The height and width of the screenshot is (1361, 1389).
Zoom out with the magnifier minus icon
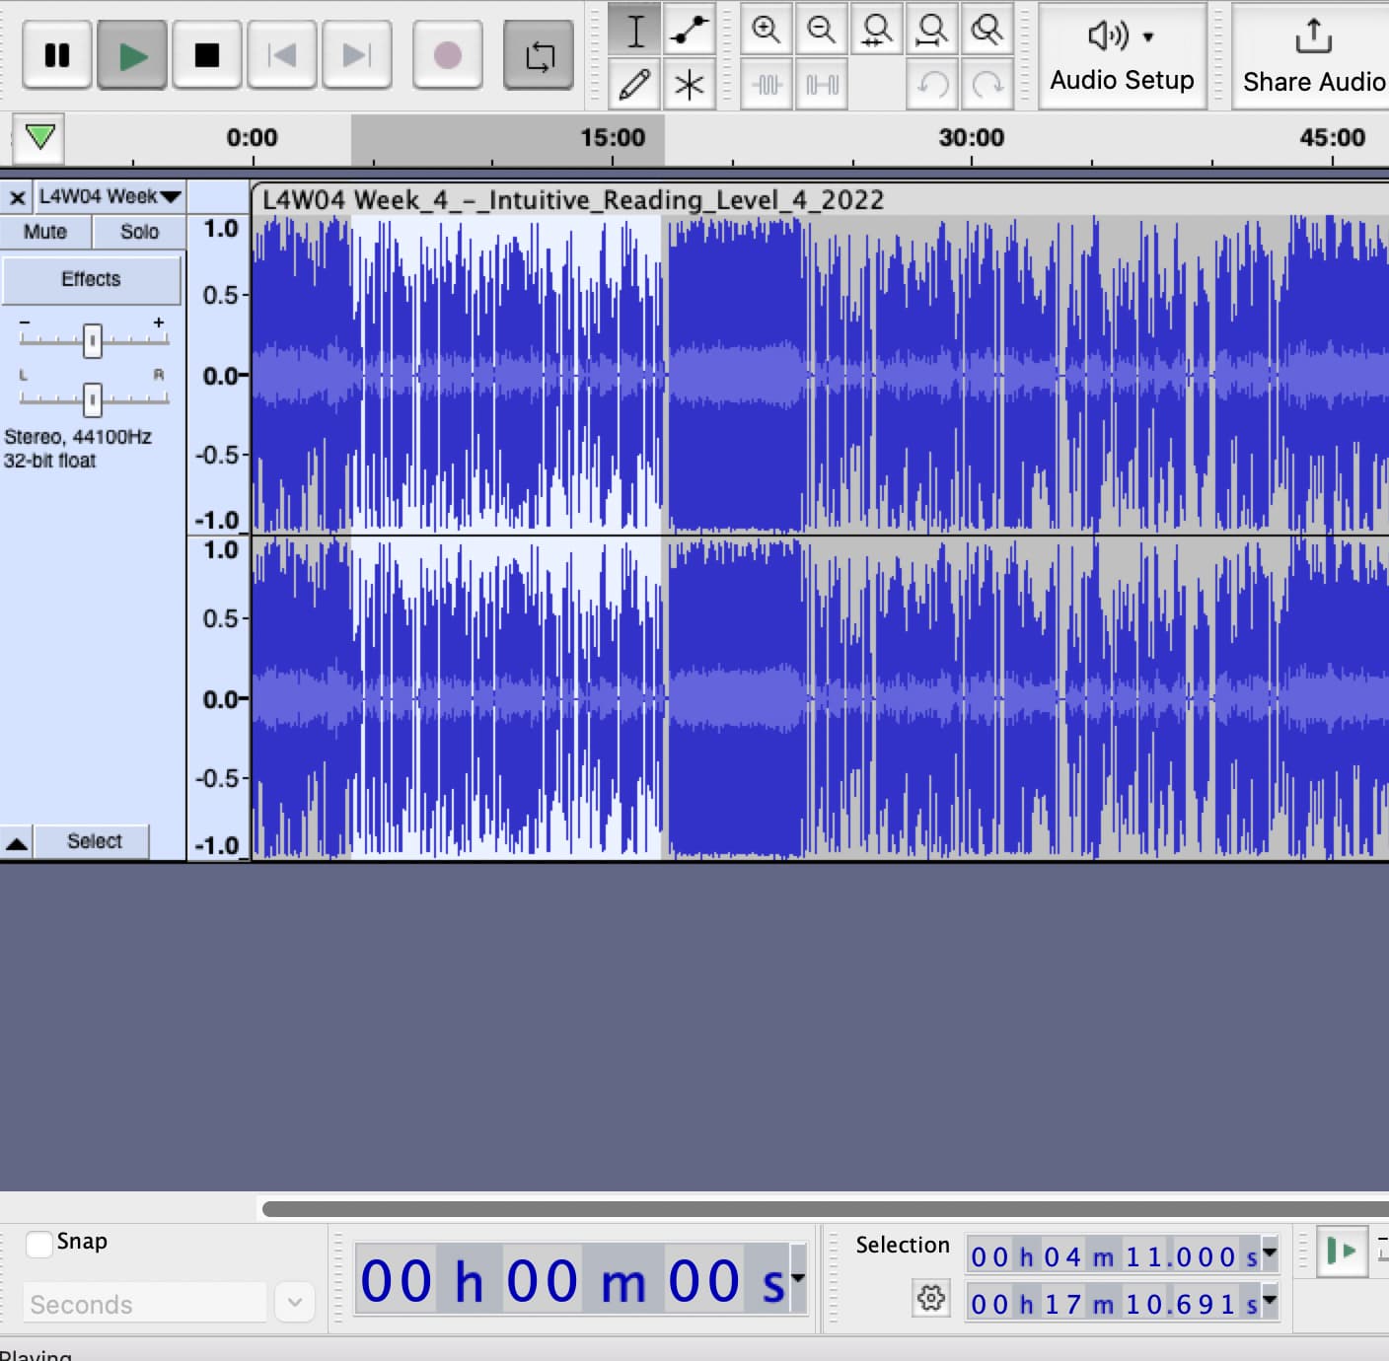pos(821,31)
